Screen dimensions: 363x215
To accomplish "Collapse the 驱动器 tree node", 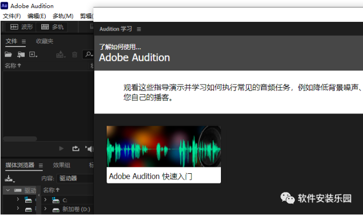I will [x=8, y=190].
